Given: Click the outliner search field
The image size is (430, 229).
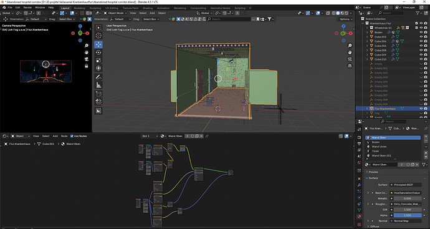Looking at the screenshot, I should 390,13.
